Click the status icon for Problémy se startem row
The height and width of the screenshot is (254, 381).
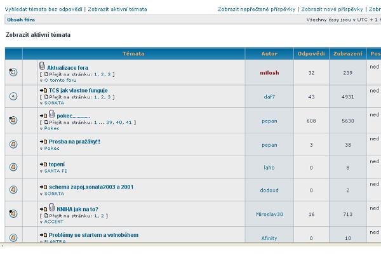coord(13,237)
